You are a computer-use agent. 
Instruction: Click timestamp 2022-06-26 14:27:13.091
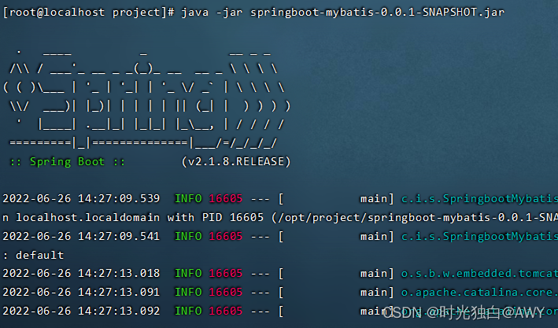(81, 292)
